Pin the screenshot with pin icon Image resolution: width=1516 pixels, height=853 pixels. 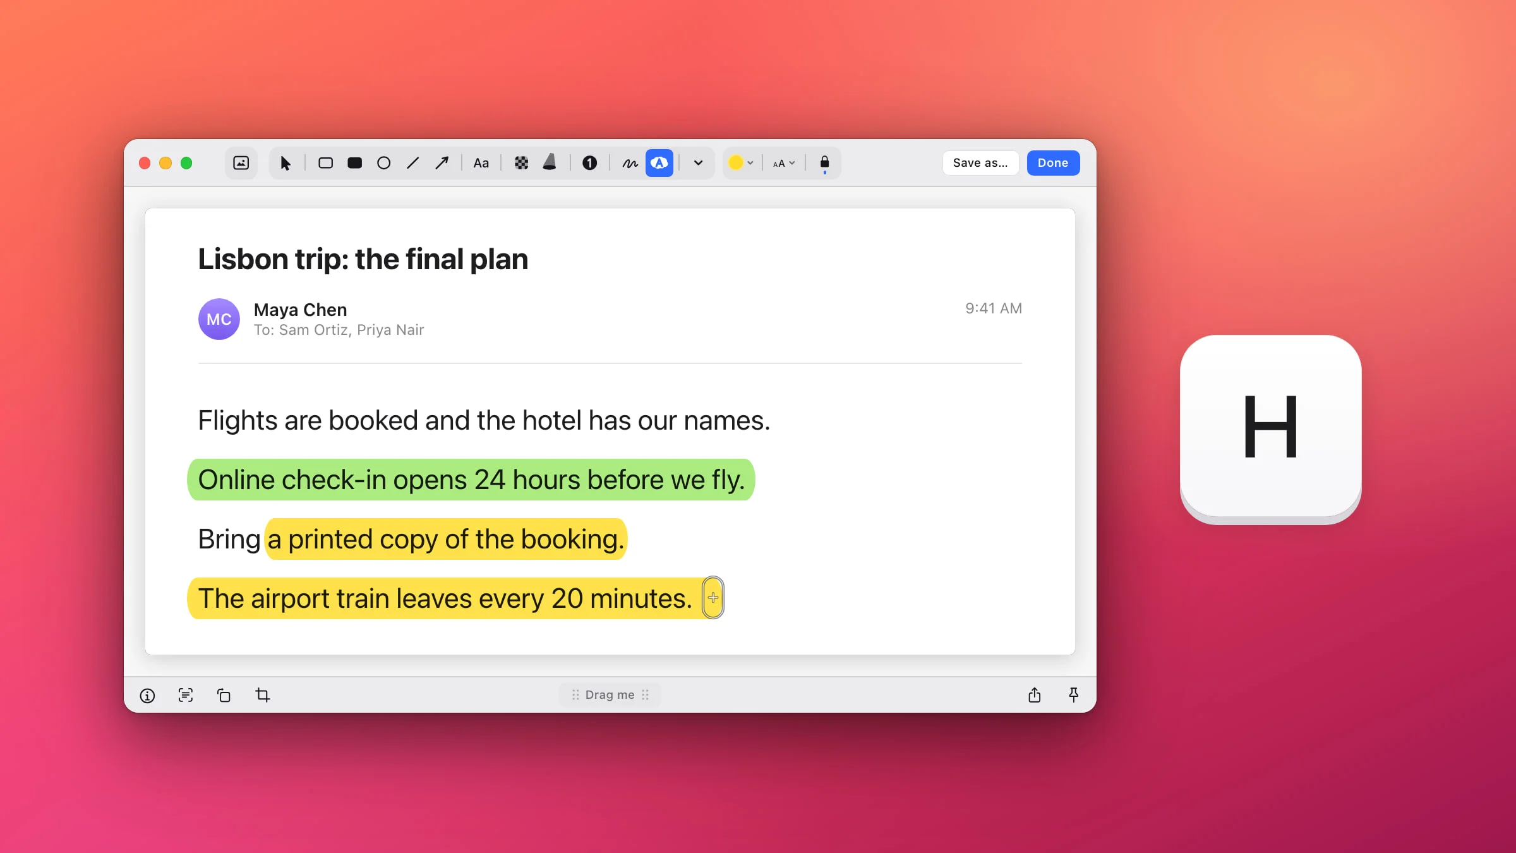pos(1074,696)
